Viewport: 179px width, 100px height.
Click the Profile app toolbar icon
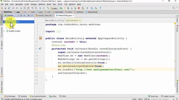72,8
